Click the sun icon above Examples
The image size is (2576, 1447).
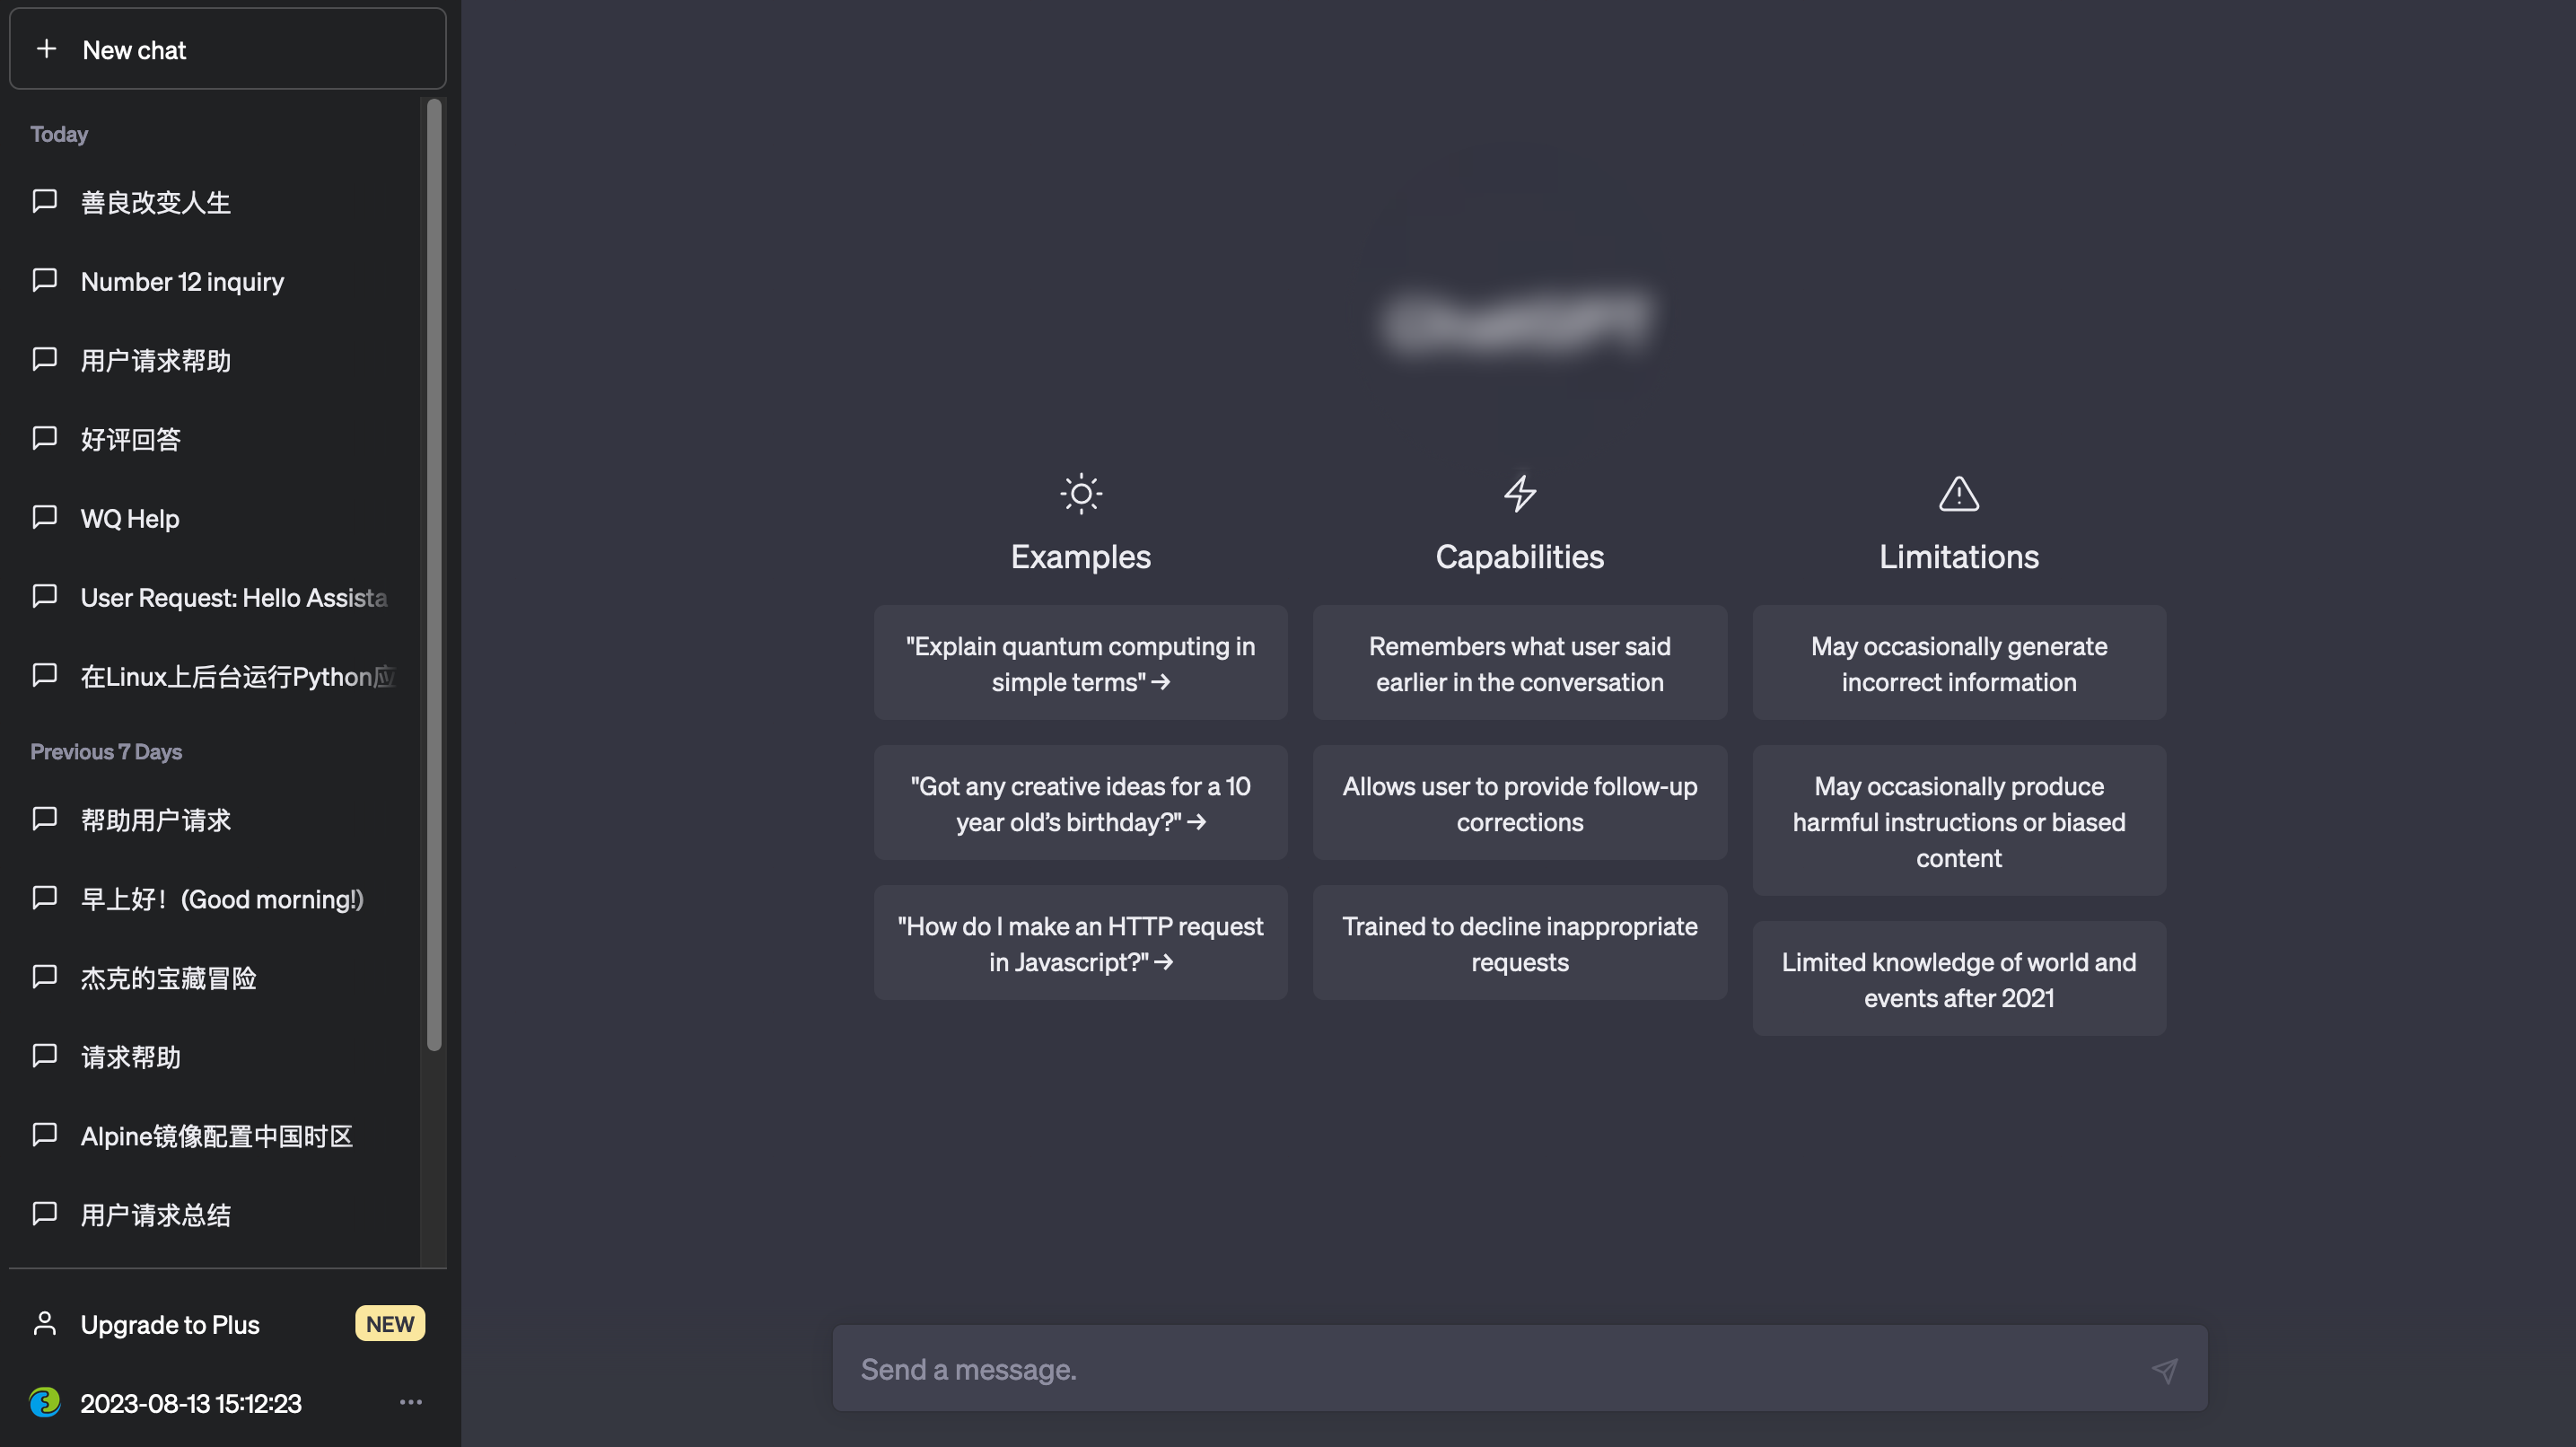[x=1080, y=494]
